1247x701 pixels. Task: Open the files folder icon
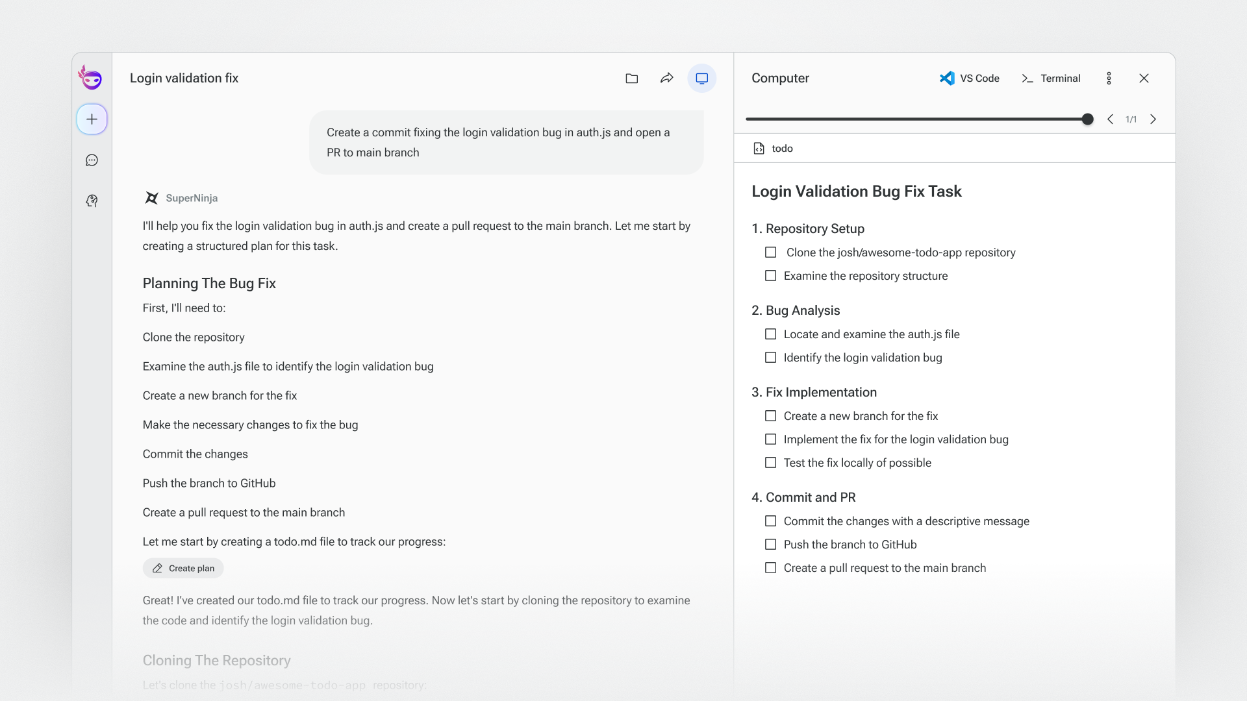pyautogui.click(x=631, y=79)
